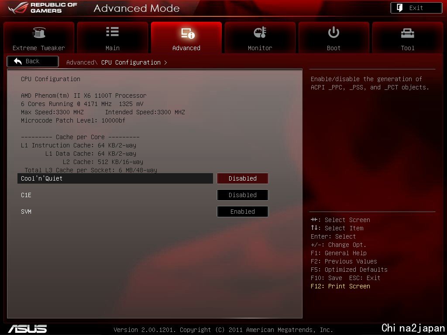Click the Tool drive icon
Viewport: 447px width, 335px height.
click(407, 33)
